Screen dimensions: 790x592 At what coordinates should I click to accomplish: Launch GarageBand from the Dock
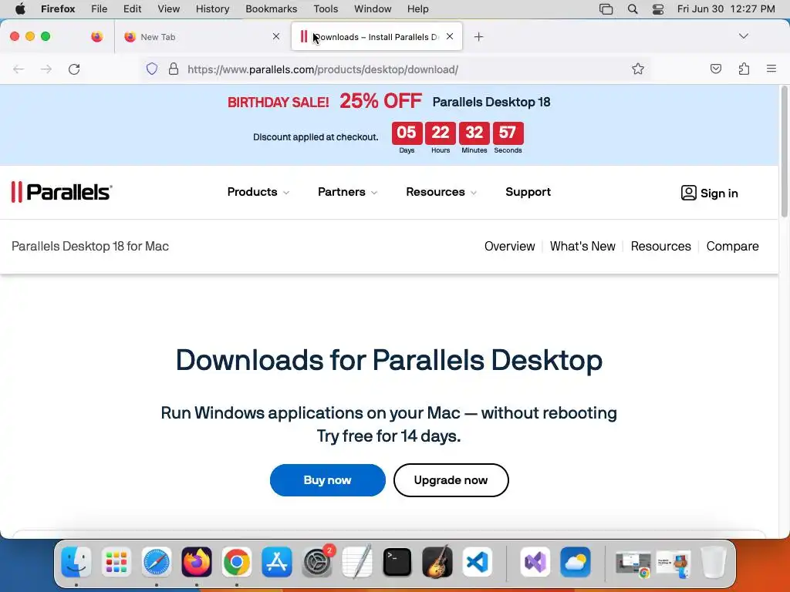(x=437, y=562)
